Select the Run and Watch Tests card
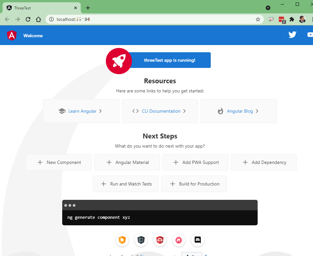This screenshot has height=256, width=313. 126,184
